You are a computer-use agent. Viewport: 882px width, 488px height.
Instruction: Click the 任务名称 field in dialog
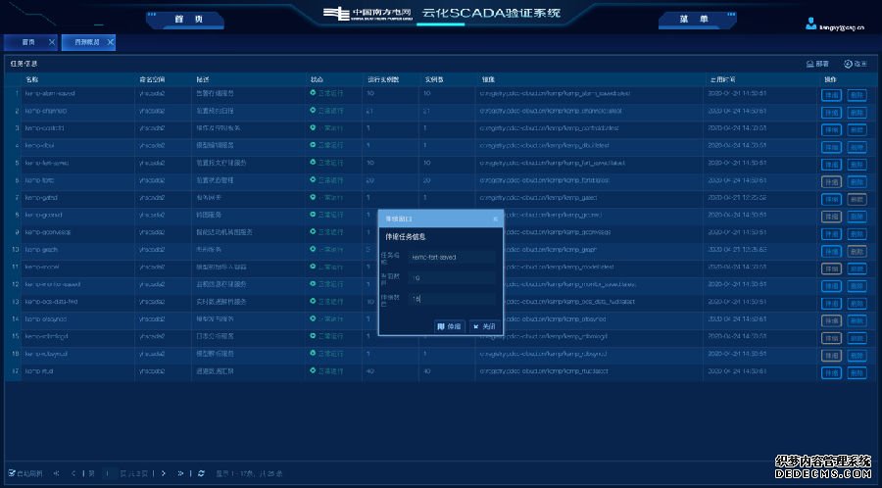(452, 257)
